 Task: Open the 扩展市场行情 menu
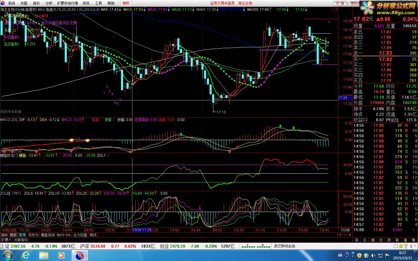[67, 3]
